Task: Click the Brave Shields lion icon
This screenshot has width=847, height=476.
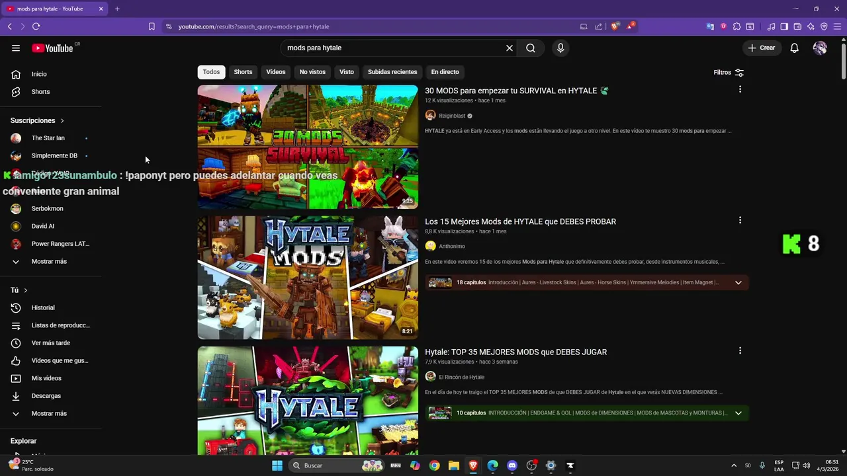Action: pyautogui.click(x=615, y=26)
